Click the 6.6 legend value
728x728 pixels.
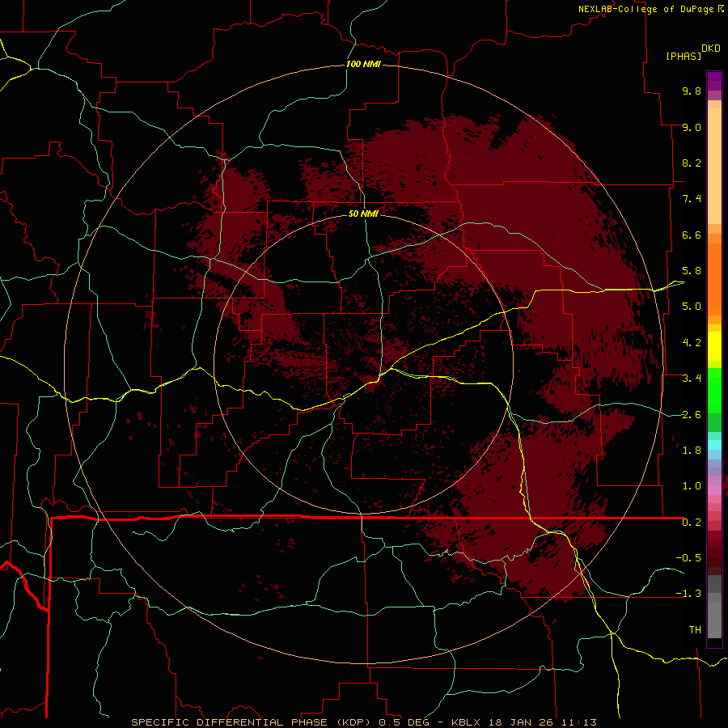(692, 235)
